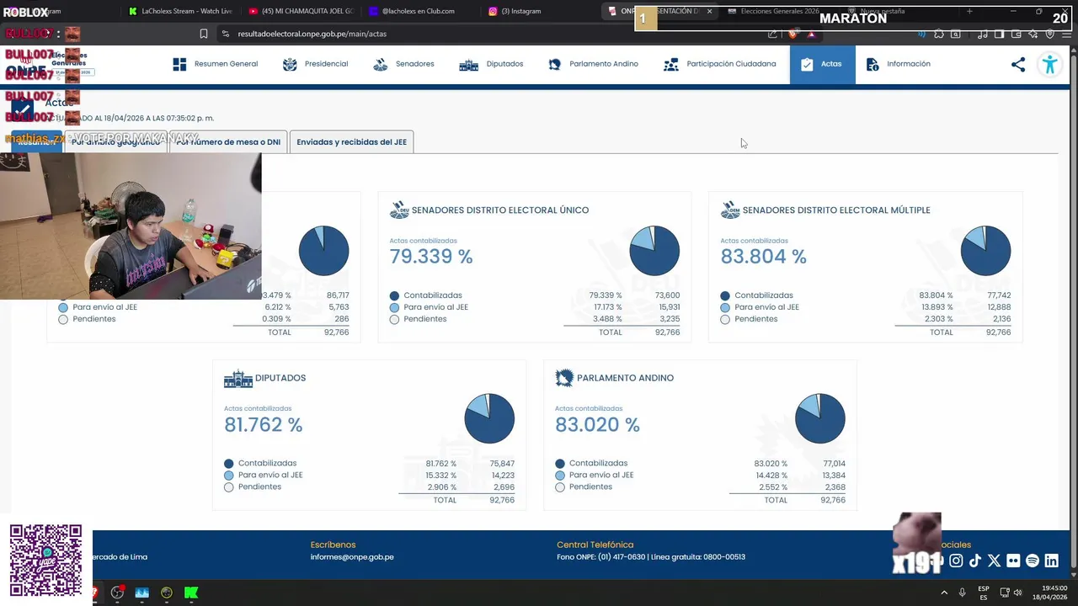
Task: Click the 2,368 Parlamento Andino pendientes value
Action: pos(835,487)
